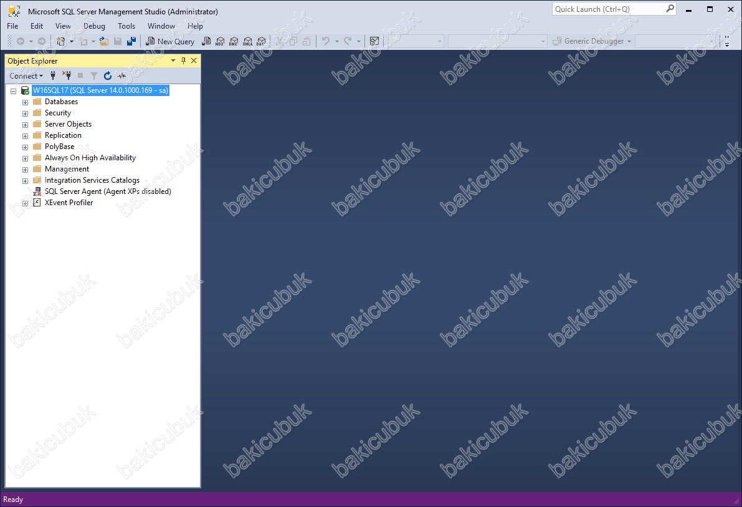
Task: Select the Security tree item label
Action: (x=58, y=113)
